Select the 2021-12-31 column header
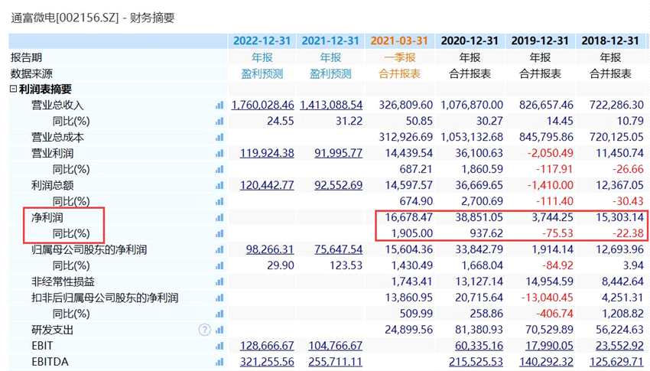Screen dimensions: 650x371 pyautogui.click(x=330, y=41)
